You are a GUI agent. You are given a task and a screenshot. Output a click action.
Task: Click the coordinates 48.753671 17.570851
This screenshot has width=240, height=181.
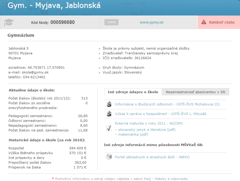(x=46, y=68)
